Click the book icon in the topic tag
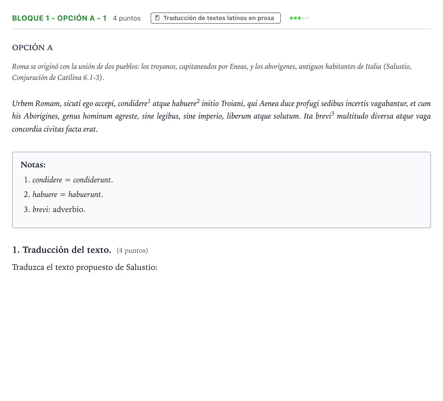443x401 pixels. [x=157, y=18]
